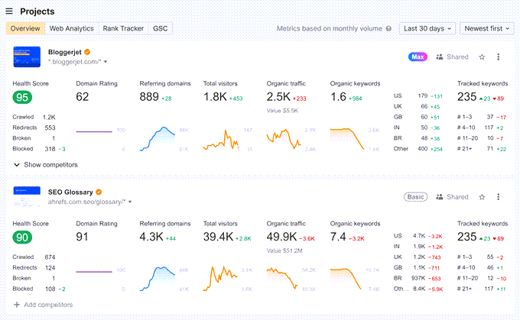The width and height of the screenshot is (520, 320).
Task: Click SEO Glossary #21+ tracked keywords count 117
Action: (x=489, y=289)
